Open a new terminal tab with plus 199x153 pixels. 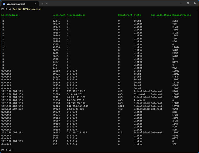tap(42, 4)
